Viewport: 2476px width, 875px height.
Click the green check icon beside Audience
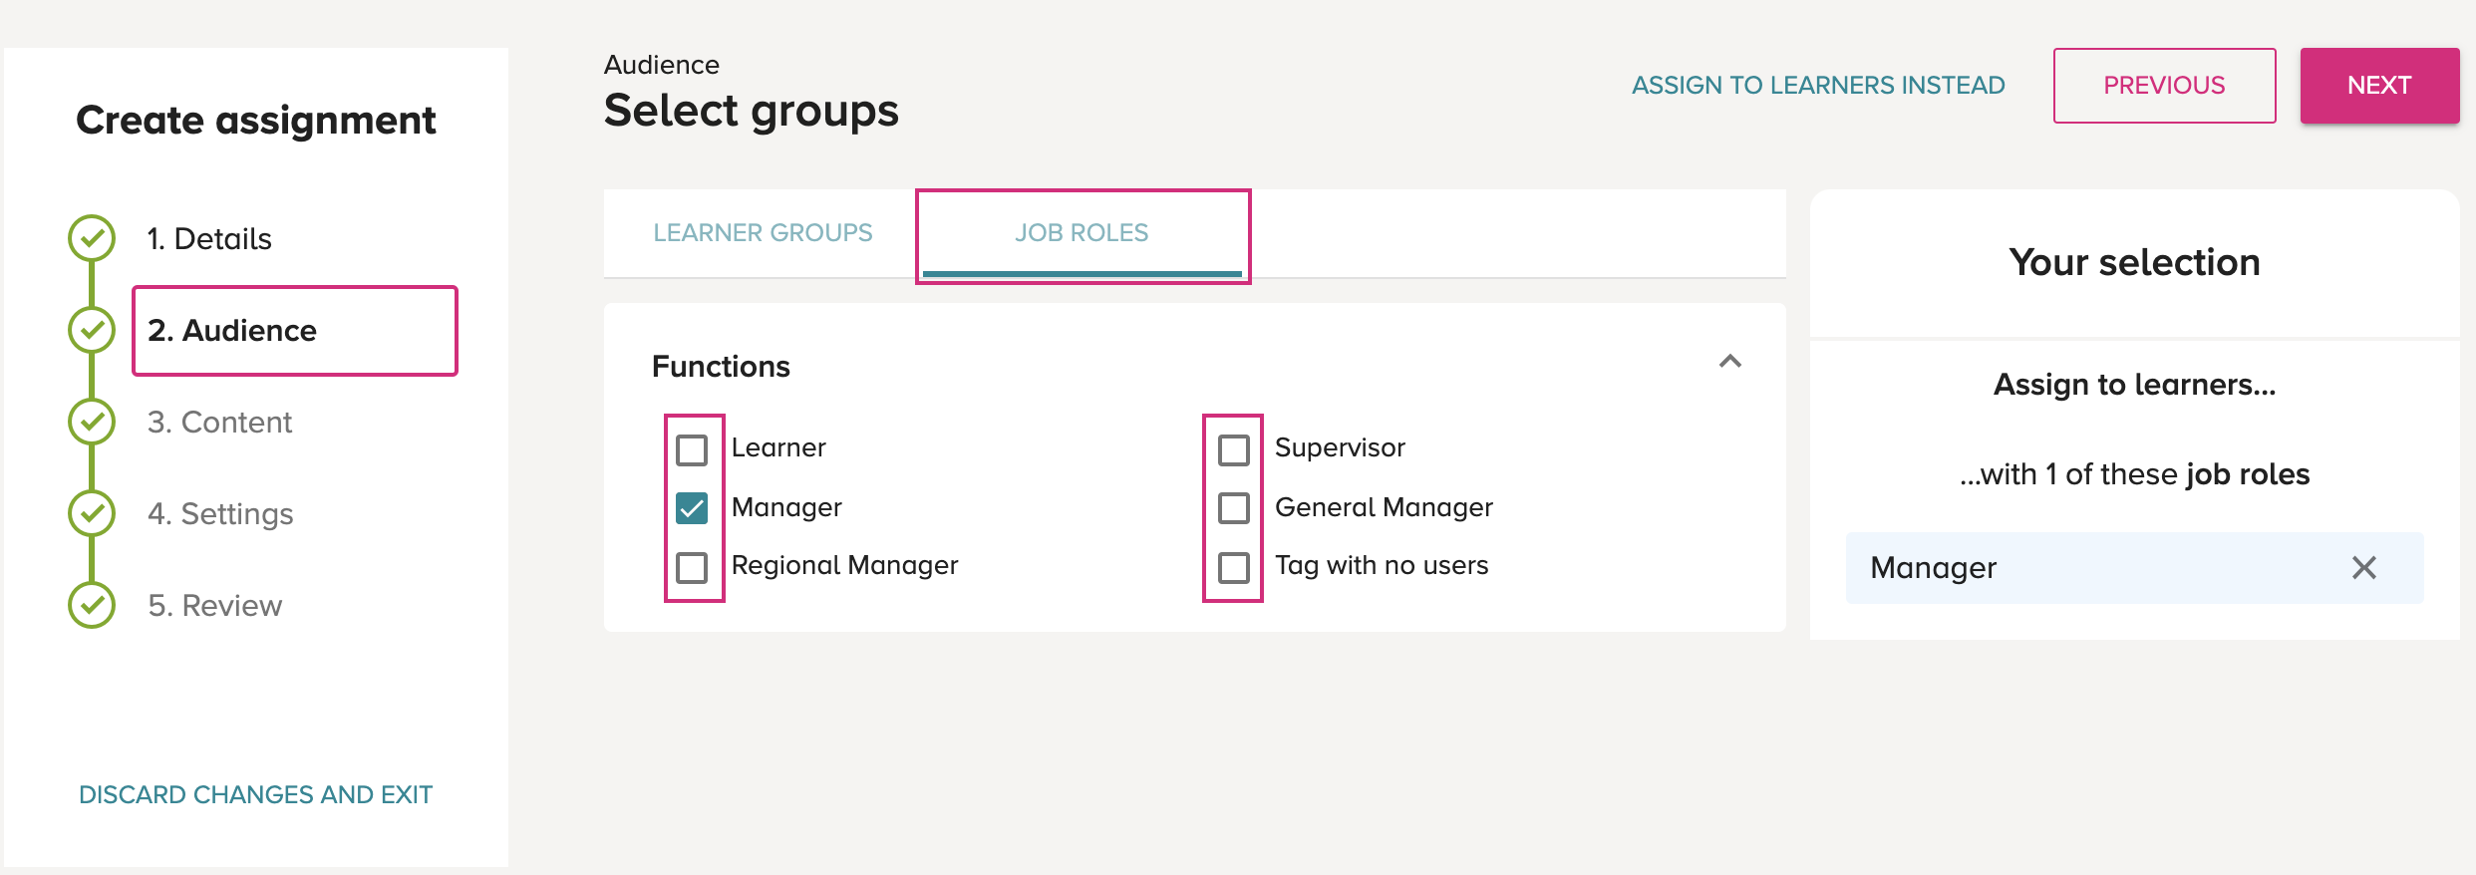coord(92,330)
